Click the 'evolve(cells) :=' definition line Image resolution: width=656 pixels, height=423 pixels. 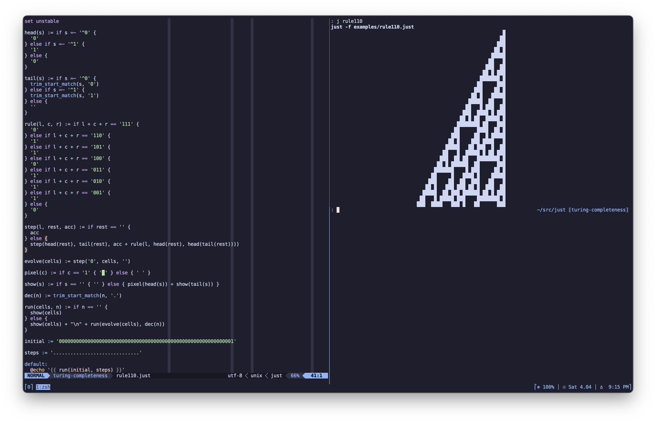(78, 261)
